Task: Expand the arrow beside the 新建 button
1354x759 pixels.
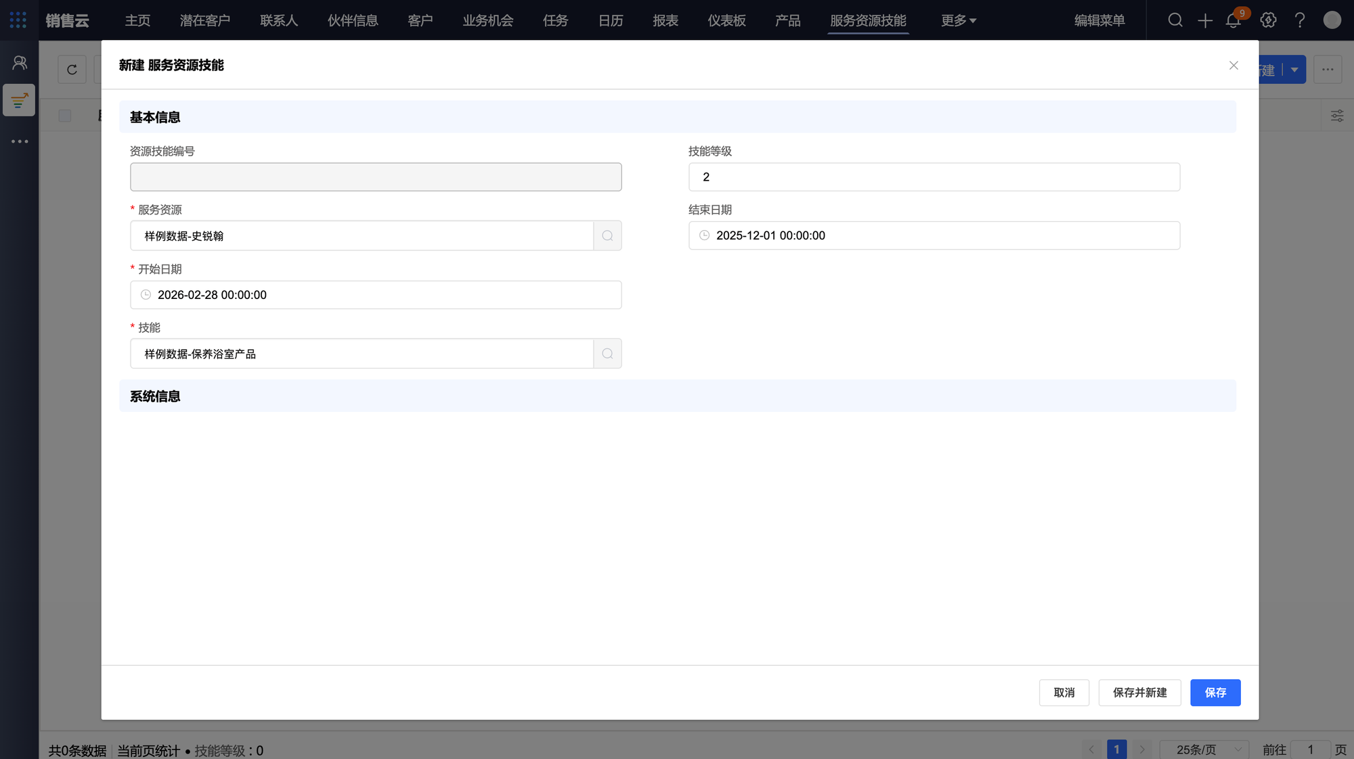Action: tap(1294, 70)
